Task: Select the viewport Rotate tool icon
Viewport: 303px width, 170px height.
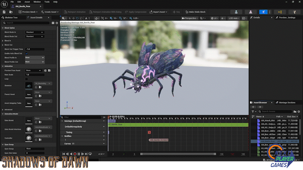Action: (77, 18)
